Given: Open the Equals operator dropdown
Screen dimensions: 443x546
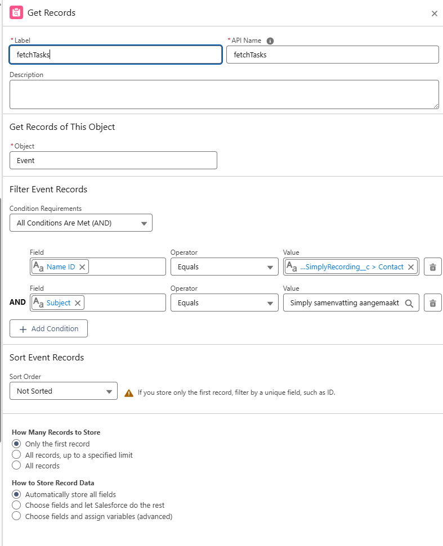Looking at the screenshot, I should [x=224, y=267].
